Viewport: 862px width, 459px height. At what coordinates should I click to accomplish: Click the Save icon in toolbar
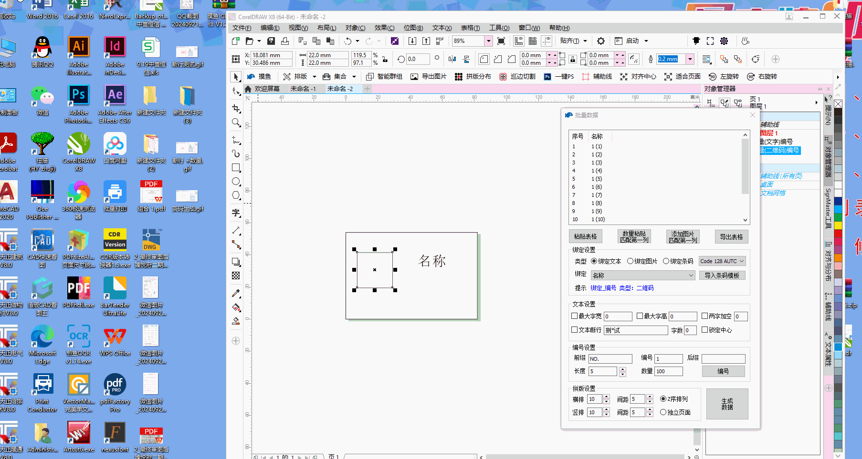click(x=271, y=41)
